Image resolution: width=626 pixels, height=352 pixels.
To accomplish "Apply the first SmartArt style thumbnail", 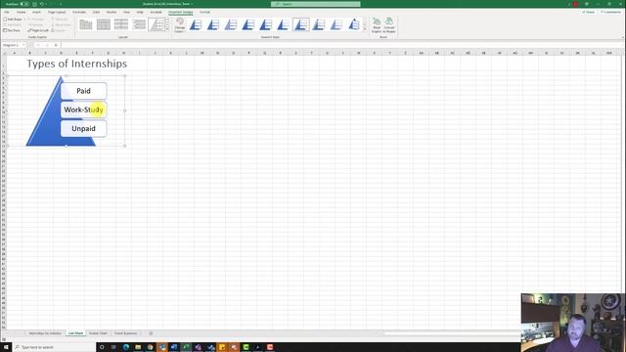I will point(196,24).
